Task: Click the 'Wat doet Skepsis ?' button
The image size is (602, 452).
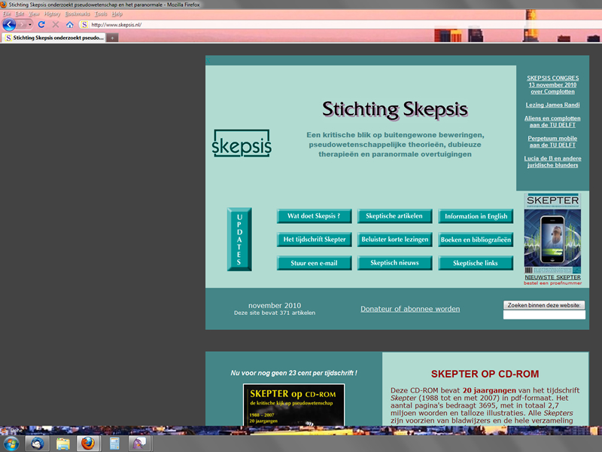Action: 314,216
